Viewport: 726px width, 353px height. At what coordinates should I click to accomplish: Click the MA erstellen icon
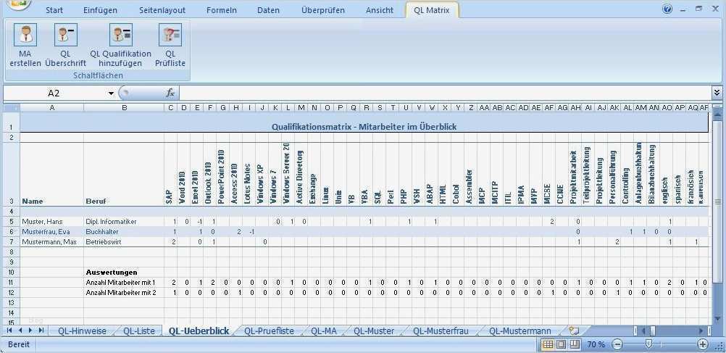point(25,36)
